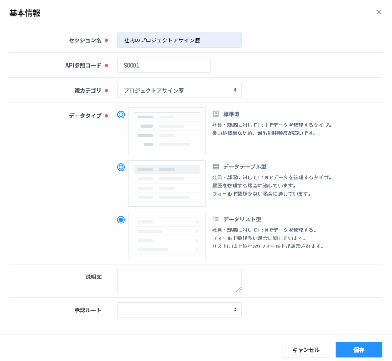Image resolution: width=392 pixels, height=361 pixels.
Task: Select the データリスト型 radio button
Action: pyautogui.click(x=121, y=220)
